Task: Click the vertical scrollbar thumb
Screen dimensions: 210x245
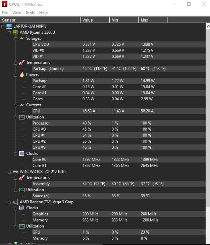Action: click(208, 118)
